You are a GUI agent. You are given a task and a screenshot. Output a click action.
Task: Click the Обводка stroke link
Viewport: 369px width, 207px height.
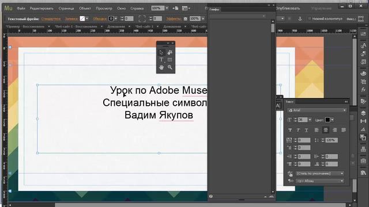[100, 19]
